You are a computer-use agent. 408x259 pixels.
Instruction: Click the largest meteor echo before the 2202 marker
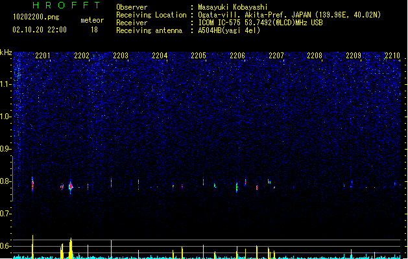[x=71, y=186]
